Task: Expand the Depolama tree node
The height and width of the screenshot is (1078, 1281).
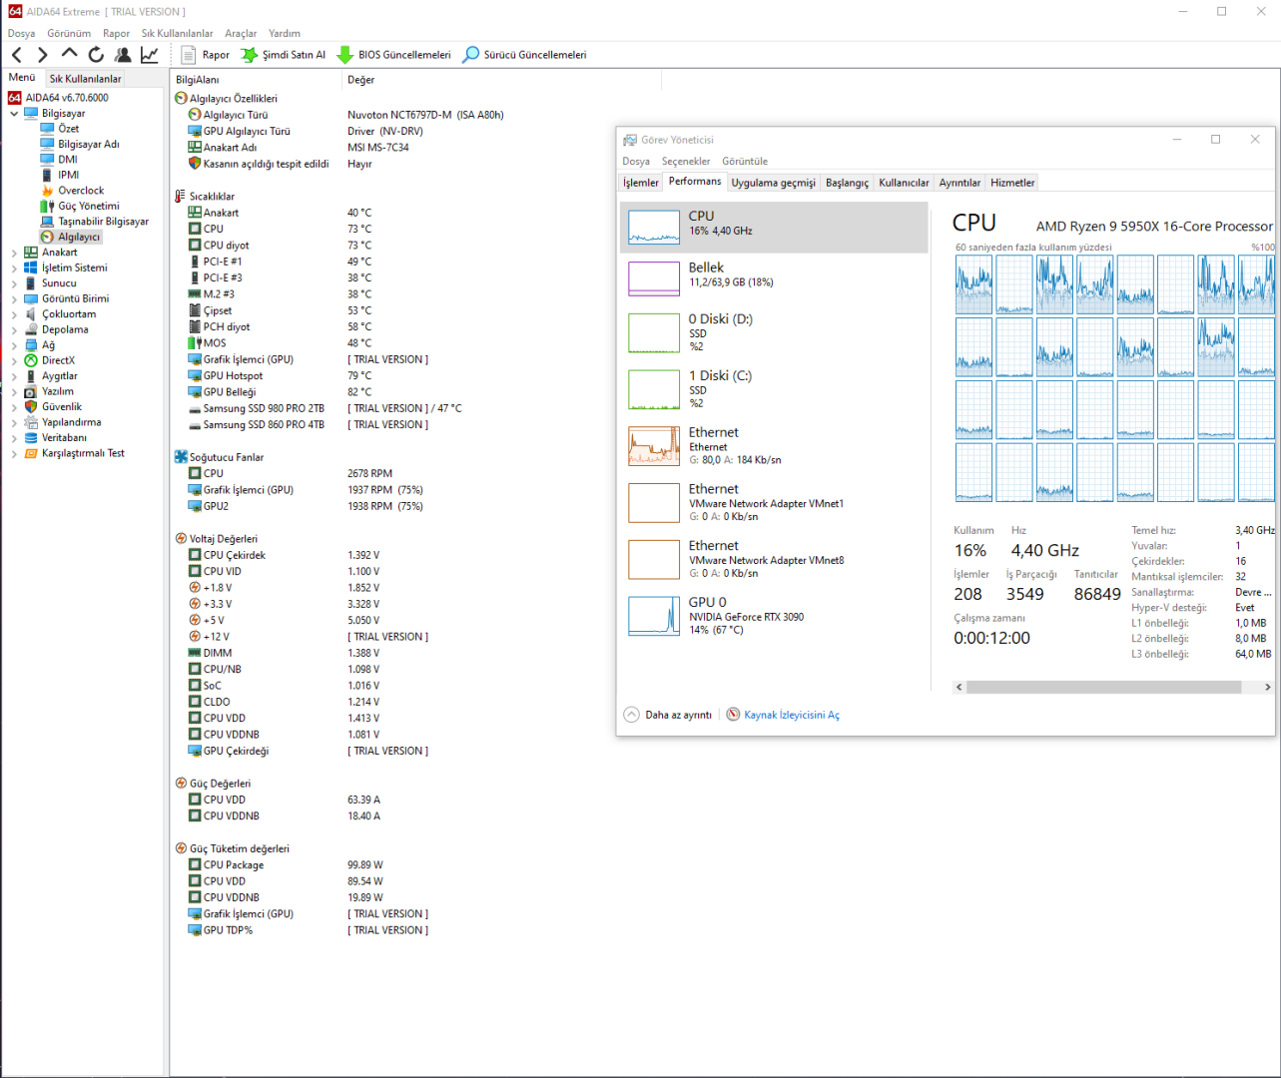Action: click(14, 329)
